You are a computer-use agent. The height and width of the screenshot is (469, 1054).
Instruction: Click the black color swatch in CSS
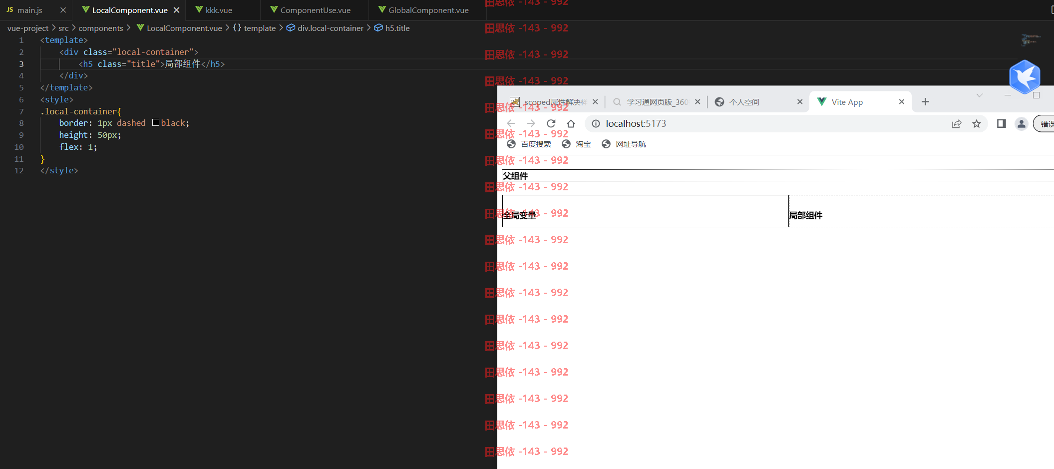click(x=156, y=122)
